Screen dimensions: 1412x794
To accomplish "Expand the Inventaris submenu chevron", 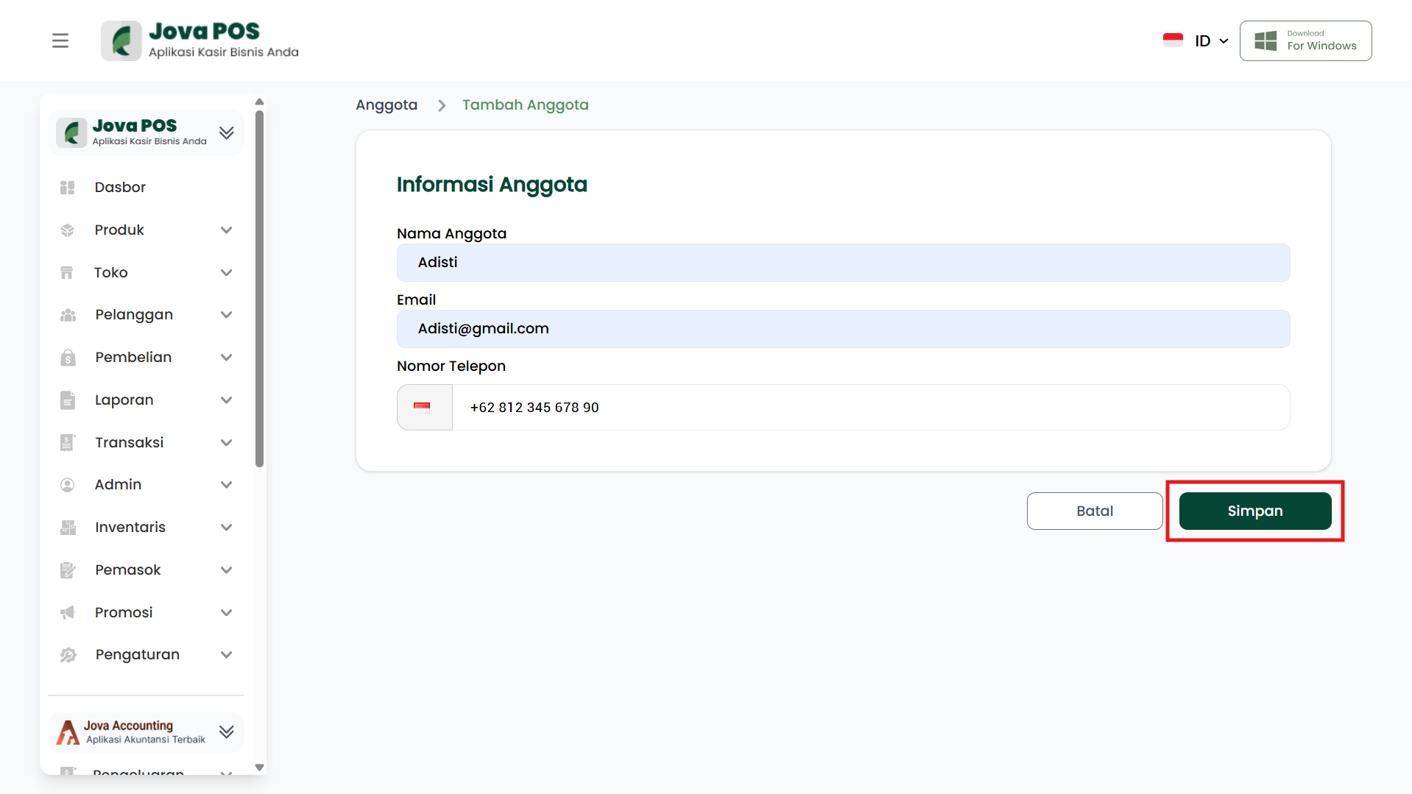I will 226,528.
